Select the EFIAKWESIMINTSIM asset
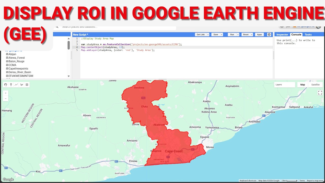The width and height of the screenshot is (325, 183). coord(21,76)
